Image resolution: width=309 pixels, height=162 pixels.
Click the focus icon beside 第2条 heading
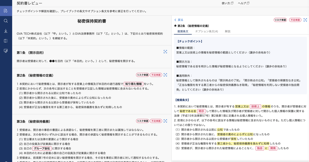165,75
